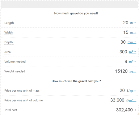
Task: Click the Price per one unit of mass value
Action: click(122, 90)
